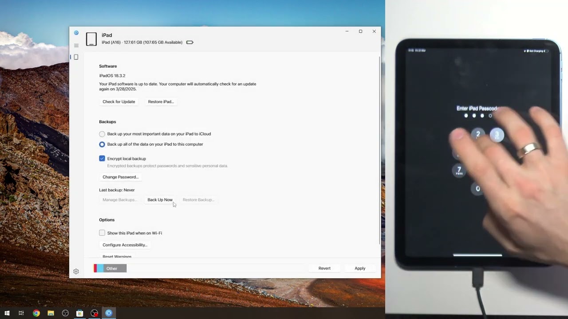This screenshot has width=568, height=319.
Task: Maximize the Apple Devices window
Action: (x=360, y=31)
